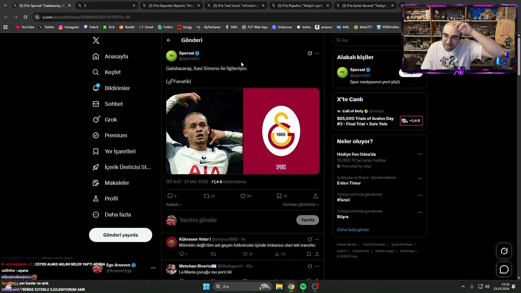Screen dimensions: 521x293
Task: Switch to the Kartal Record tab
Action: point(366,6)
